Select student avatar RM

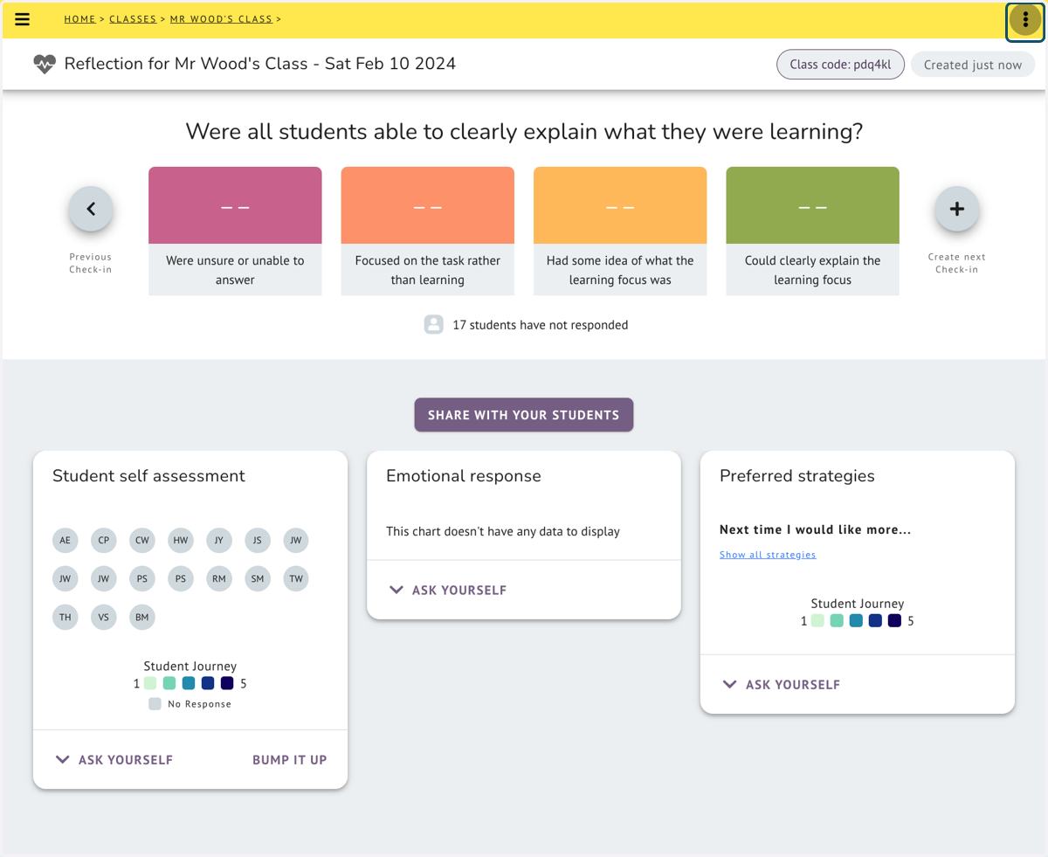coord(219,578)
